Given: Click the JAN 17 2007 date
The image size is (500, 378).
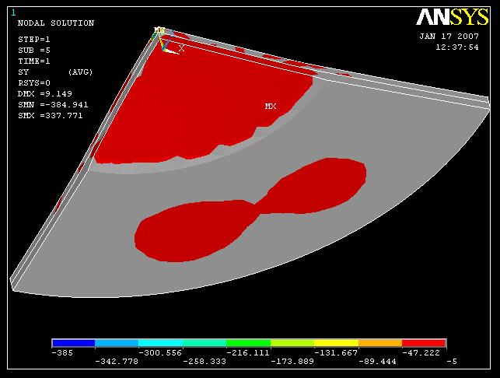Looking at the screenshot, I should pyautogui.click(x=449, y=36).
